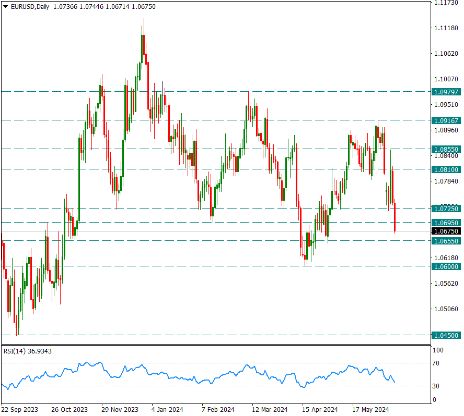
Task: Click the 15 Apr 2024 date label
Action: [320, 410]
